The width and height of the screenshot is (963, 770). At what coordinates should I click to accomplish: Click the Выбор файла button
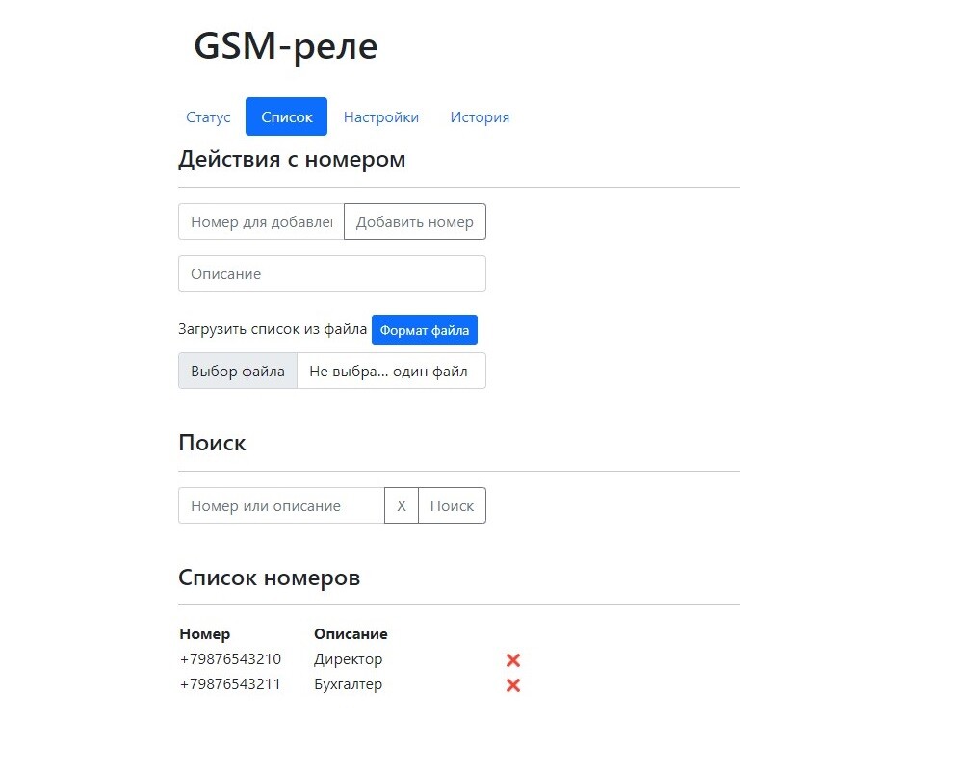238,372
